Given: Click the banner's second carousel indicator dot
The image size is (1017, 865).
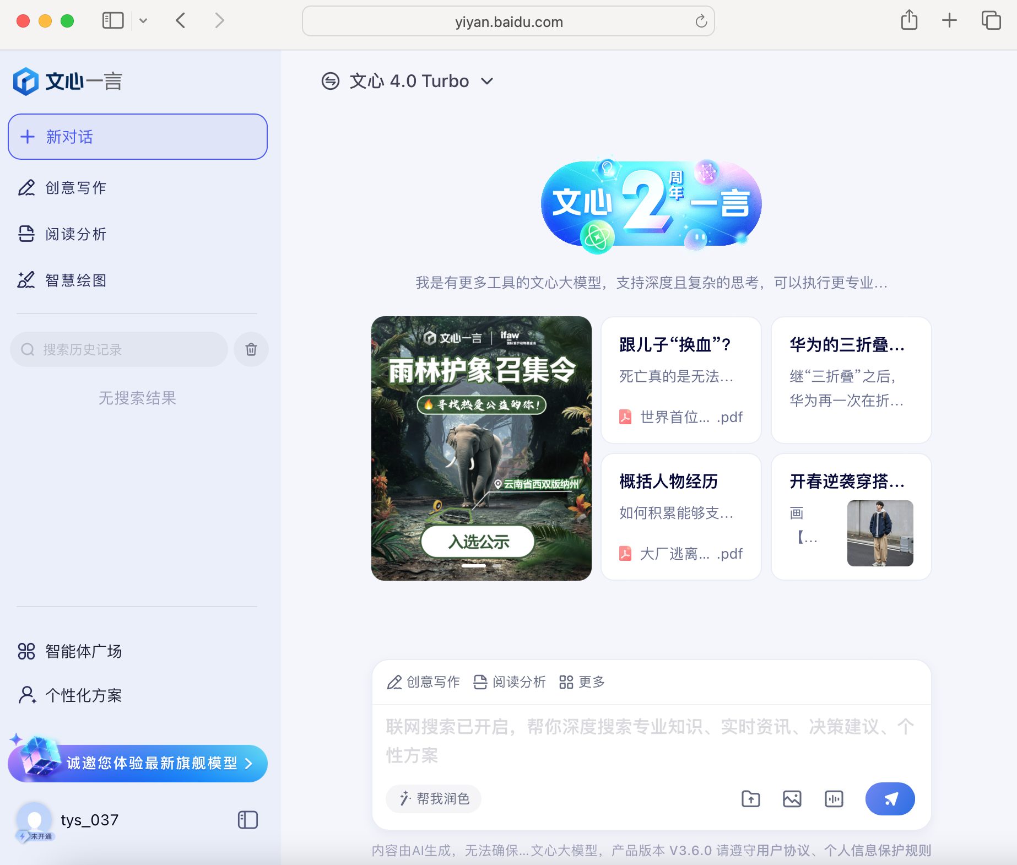Looking at the screenshot, I should [x=497, y=566].
